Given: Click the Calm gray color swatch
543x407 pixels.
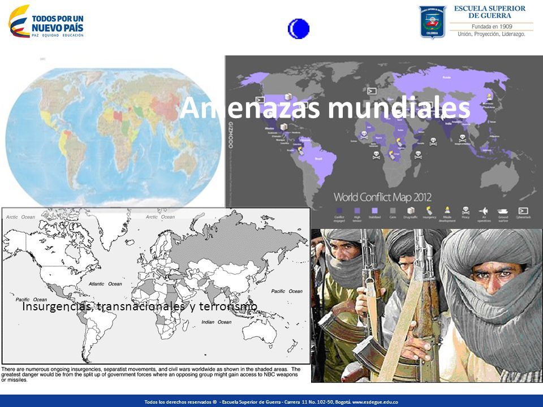Looking at the screenshot, I should (x=393, y=210).
